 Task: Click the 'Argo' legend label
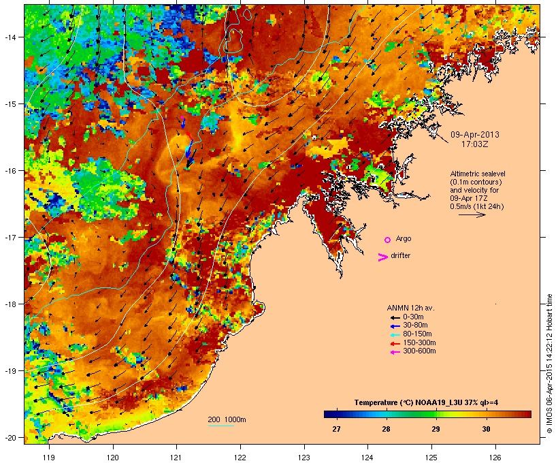(x=404, y=239)
